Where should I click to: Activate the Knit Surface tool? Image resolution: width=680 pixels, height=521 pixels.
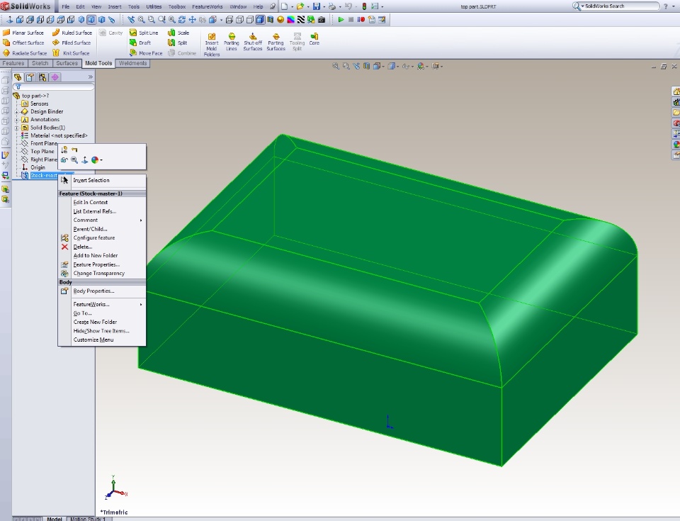pos(71,53)
